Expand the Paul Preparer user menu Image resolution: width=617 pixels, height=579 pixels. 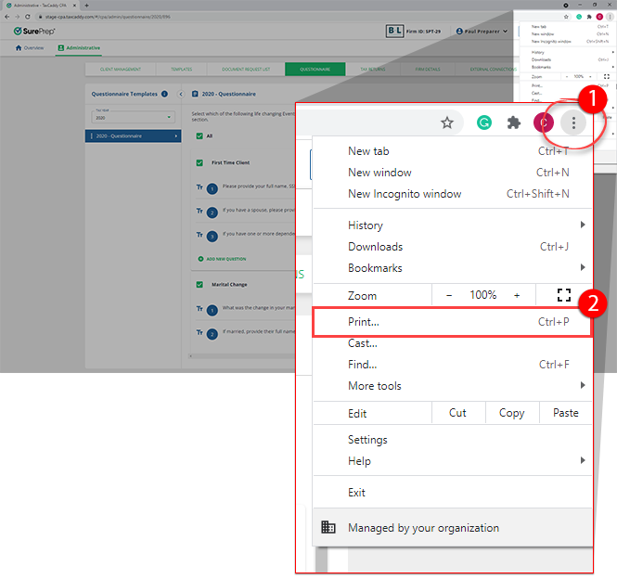coord(484,32)
